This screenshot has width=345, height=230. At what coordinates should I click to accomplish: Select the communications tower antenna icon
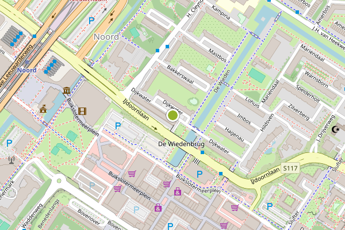pos(11,160)
